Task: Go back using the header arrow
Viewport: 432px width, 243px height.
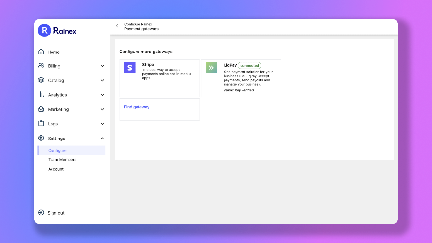Action: coord(117,26)
